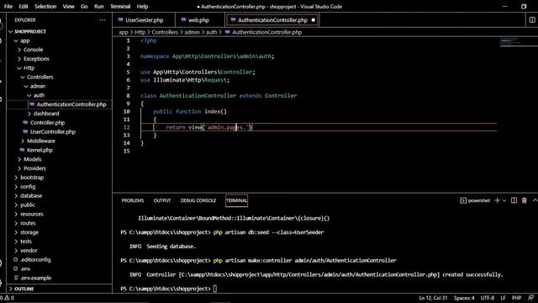Expand the vendor folder
The width and height of the screenshot is (538, 303).
(x=16, y=251)
